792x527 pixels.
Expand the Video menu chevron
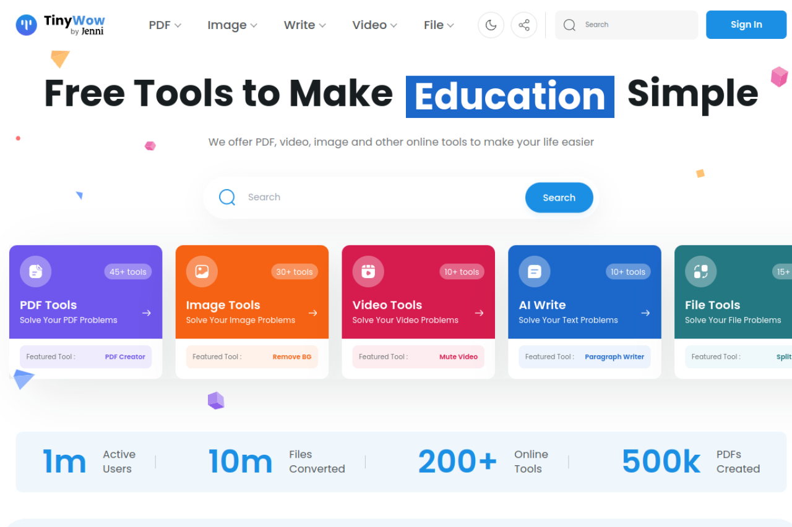coord(394,25)
